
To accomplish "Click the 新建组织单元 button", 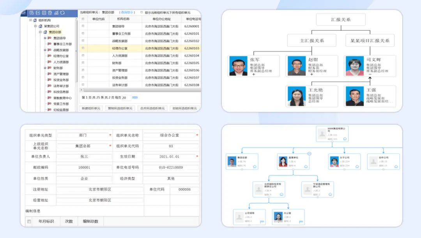I will 91,108.
